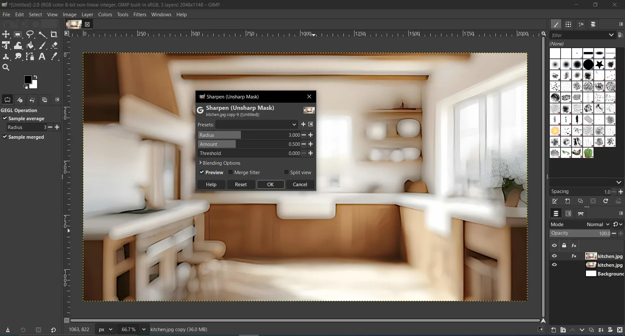Select the Paintbrush tool

pos(42,45)
